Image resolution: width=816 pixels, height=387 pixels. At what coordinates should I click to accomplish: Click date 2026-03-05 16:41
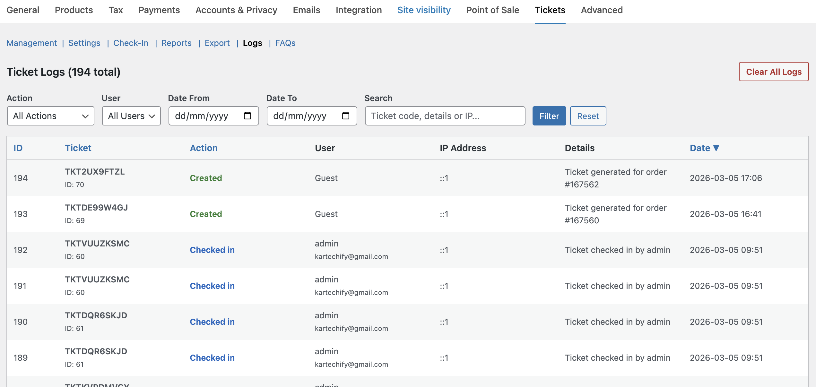pos(725,214)
